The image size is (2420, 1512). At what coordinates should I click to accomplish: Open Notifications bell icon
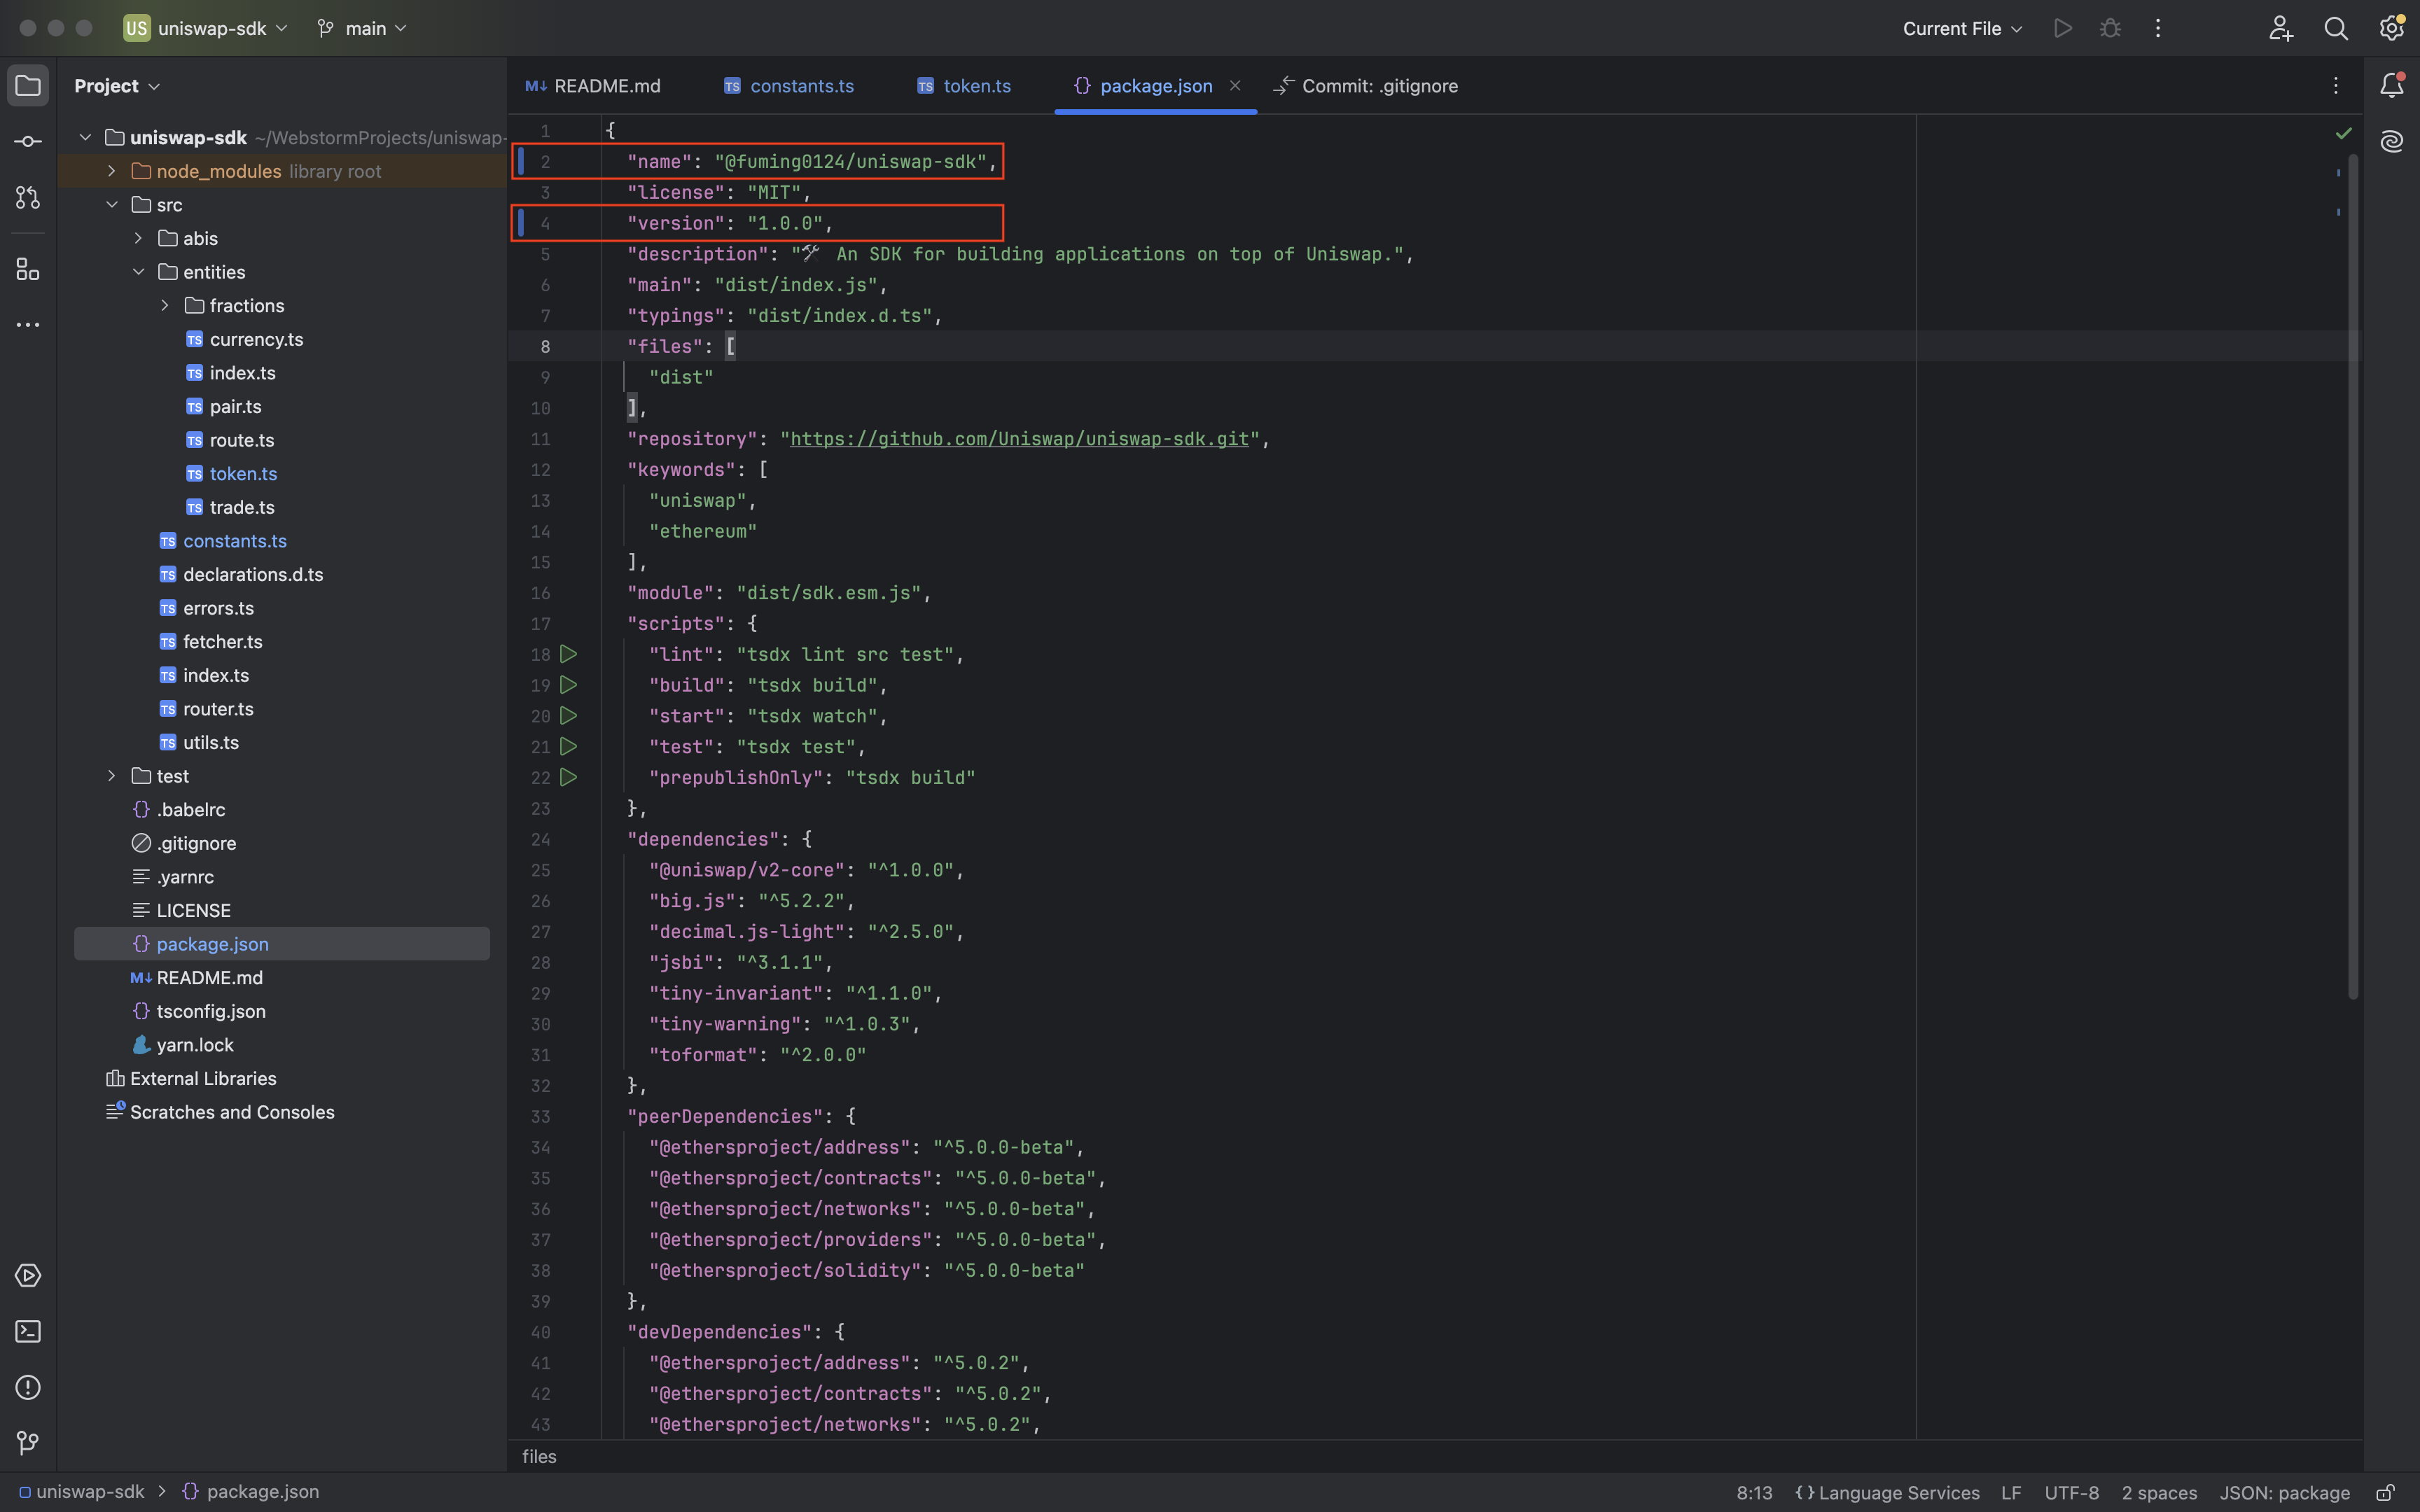point(2392,86)
